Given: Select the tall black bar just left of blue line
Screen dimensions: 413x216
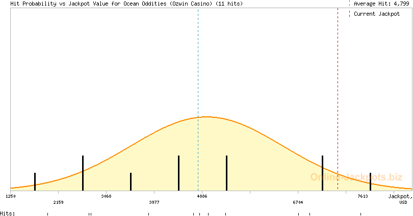Looking at the screenshot, I should 178,173.
